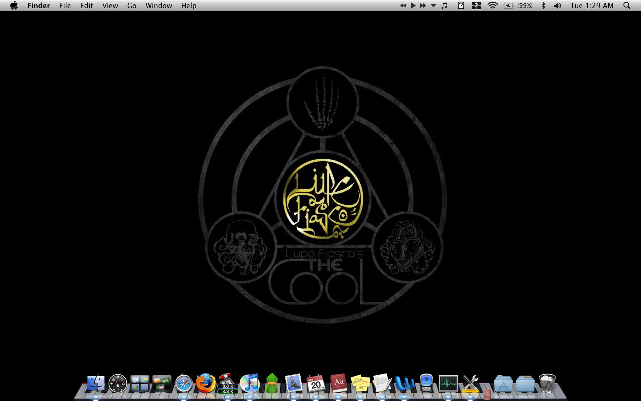Launch Adium green duck icon
This screenshot has height=401, width=641.
[271, 384]
